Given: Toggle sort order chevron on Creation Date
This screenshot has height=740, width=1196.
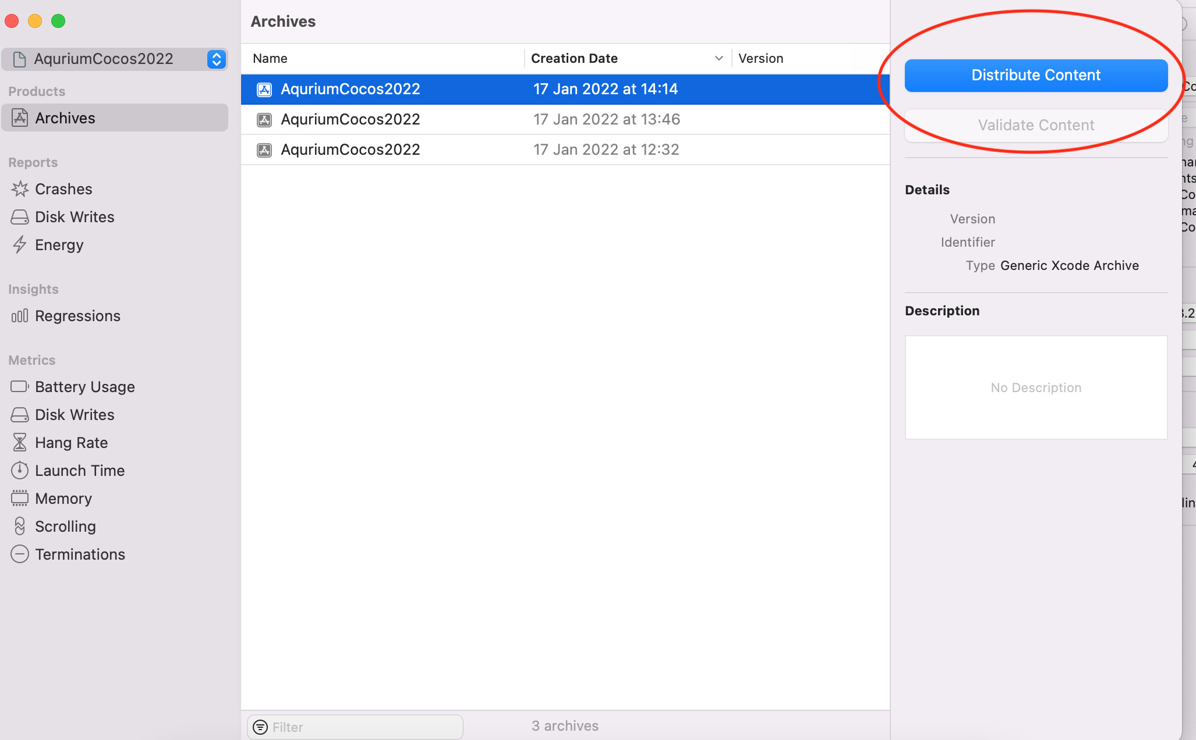Looking at the screenshot, I should point(719,58).
